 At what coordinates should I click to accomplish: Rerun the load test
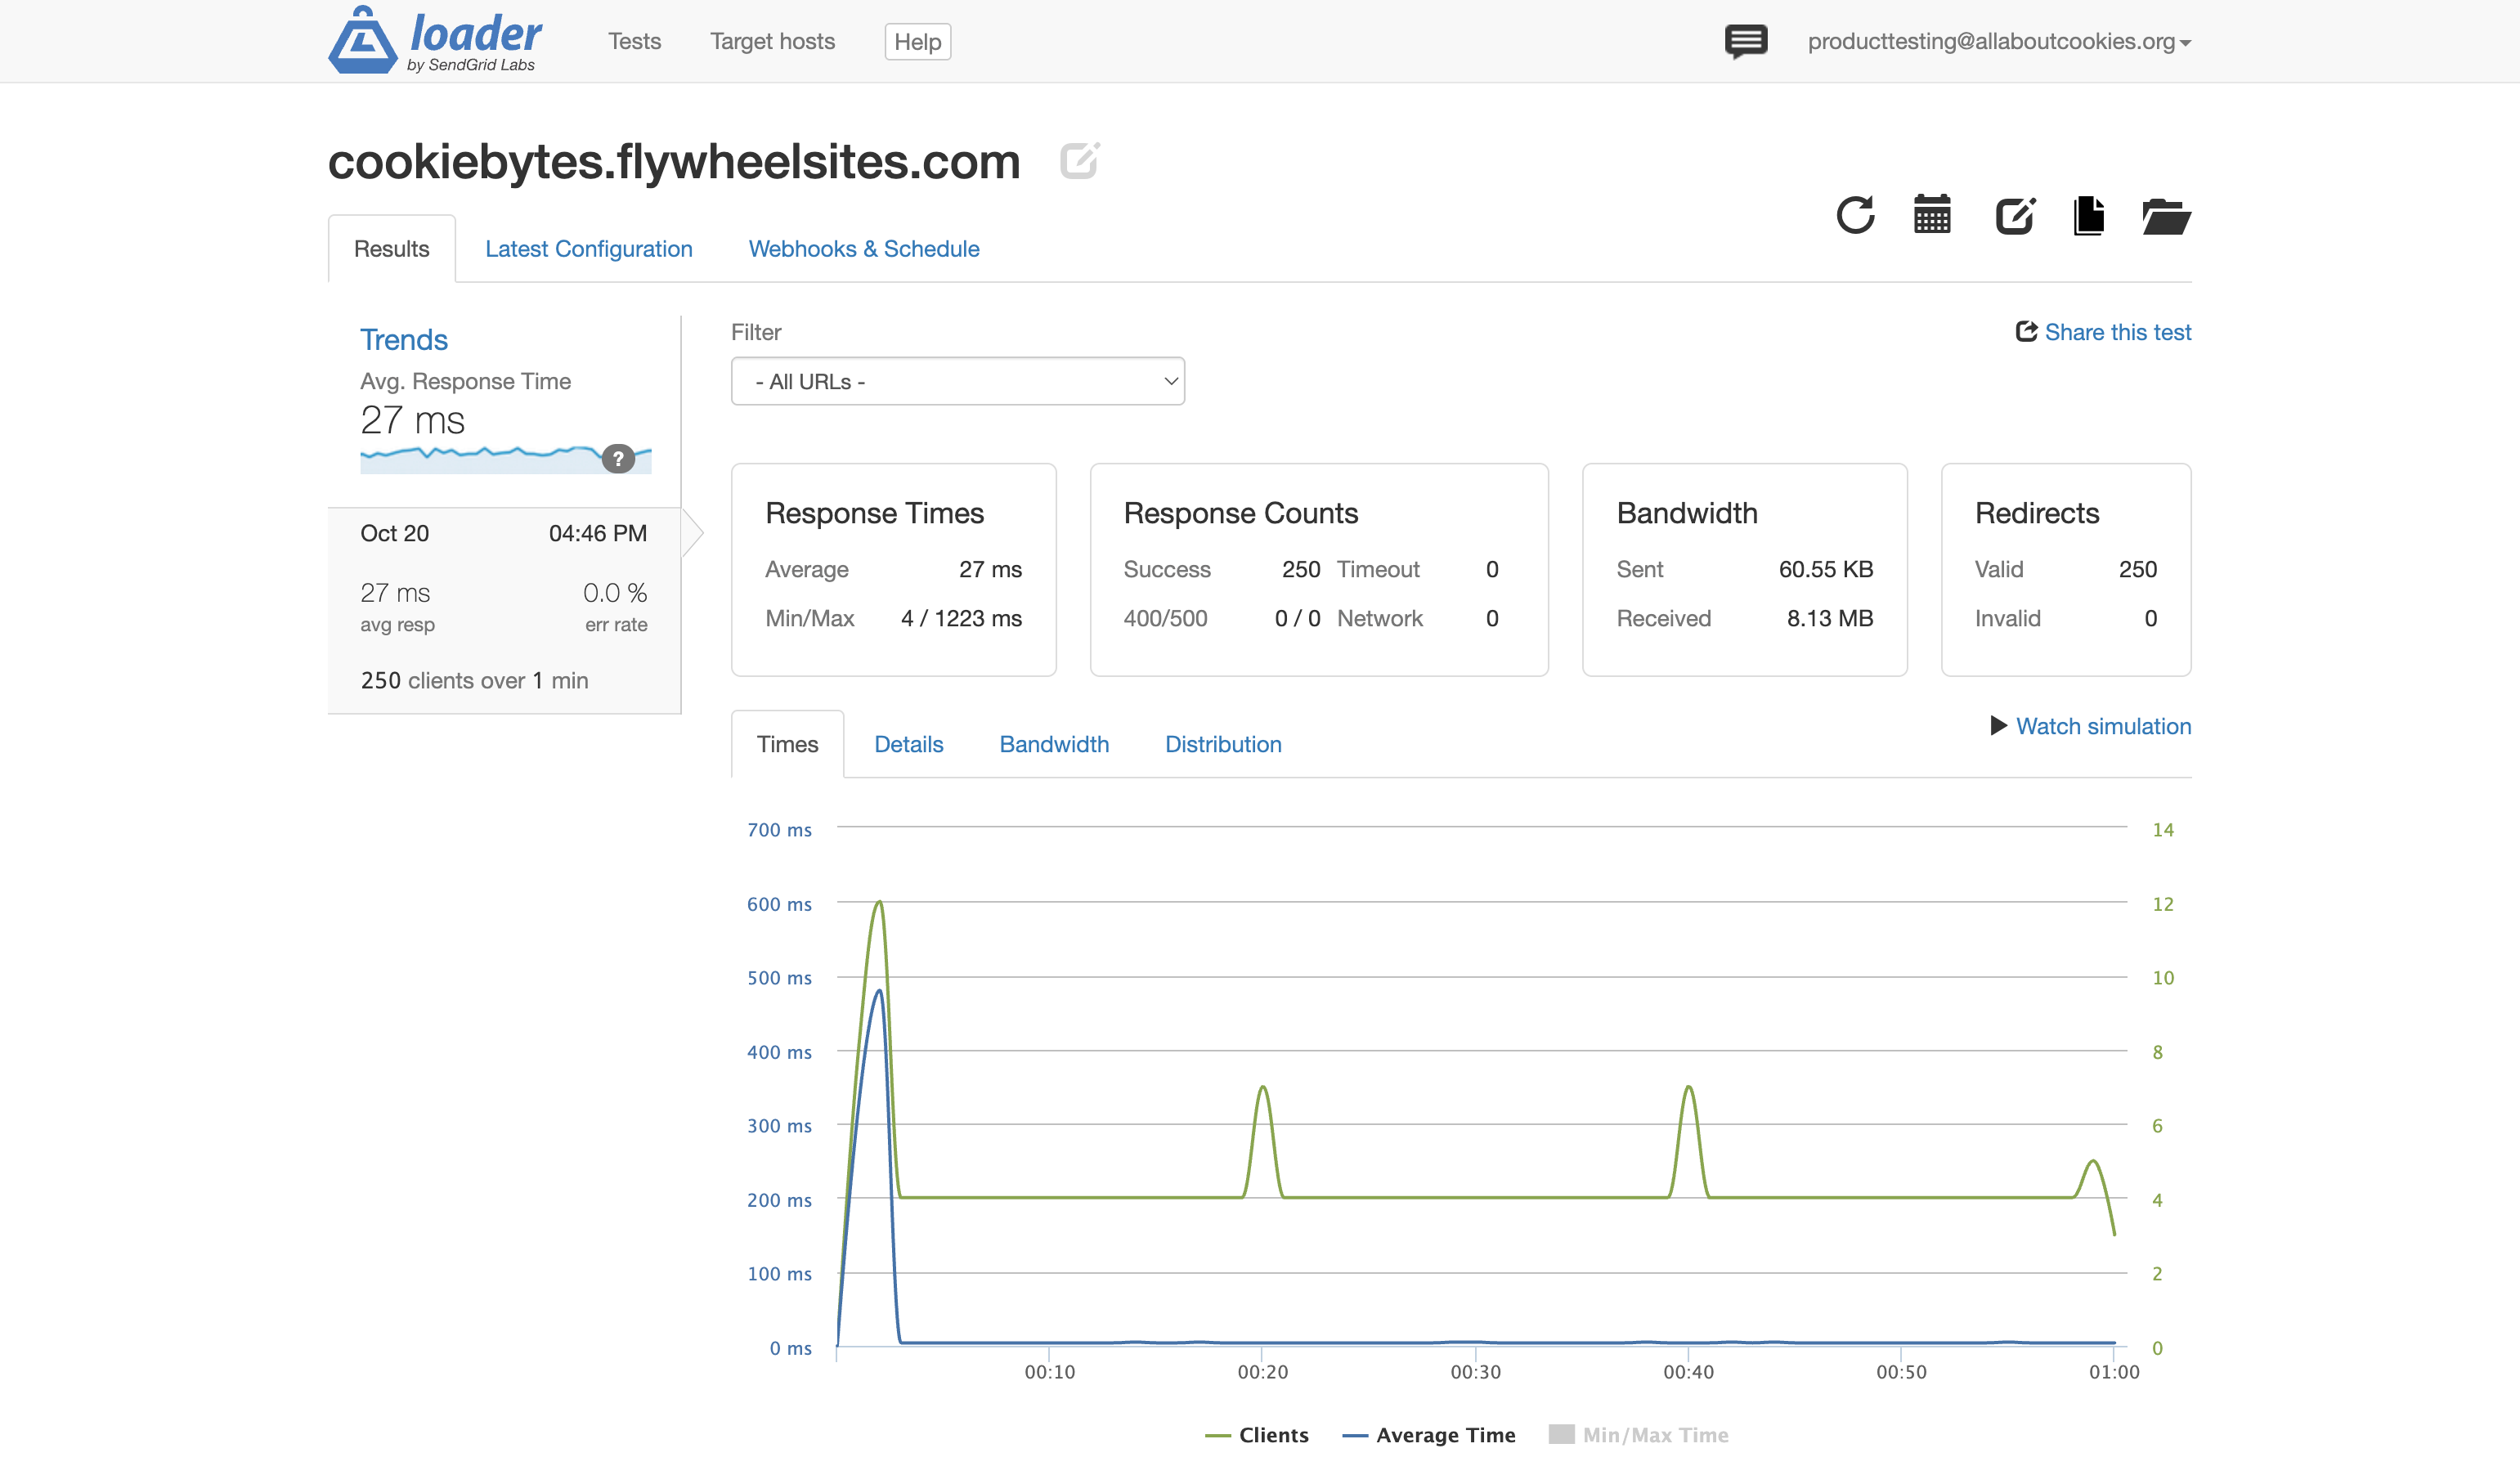1855,215
